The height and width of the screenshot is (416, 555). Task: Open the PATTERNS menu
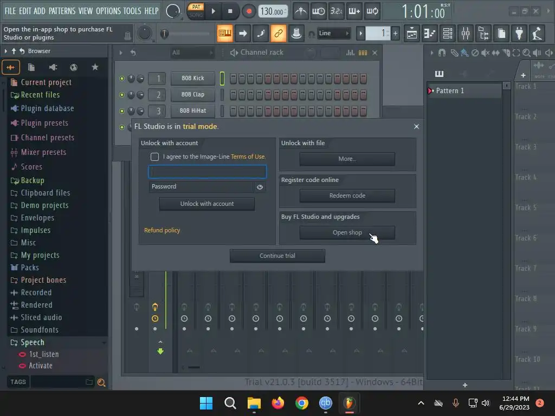point(62,11)
